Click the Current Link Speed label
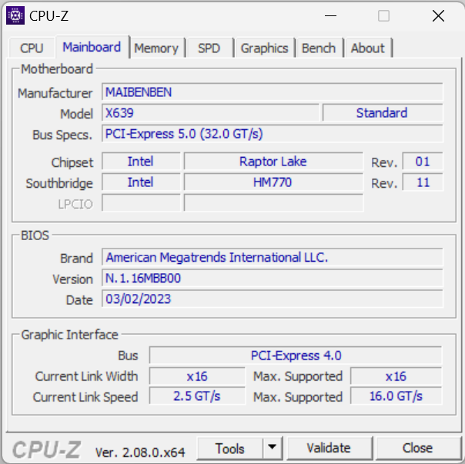The image size is (465, 464). pyautogui.click(x=85, y=397)
